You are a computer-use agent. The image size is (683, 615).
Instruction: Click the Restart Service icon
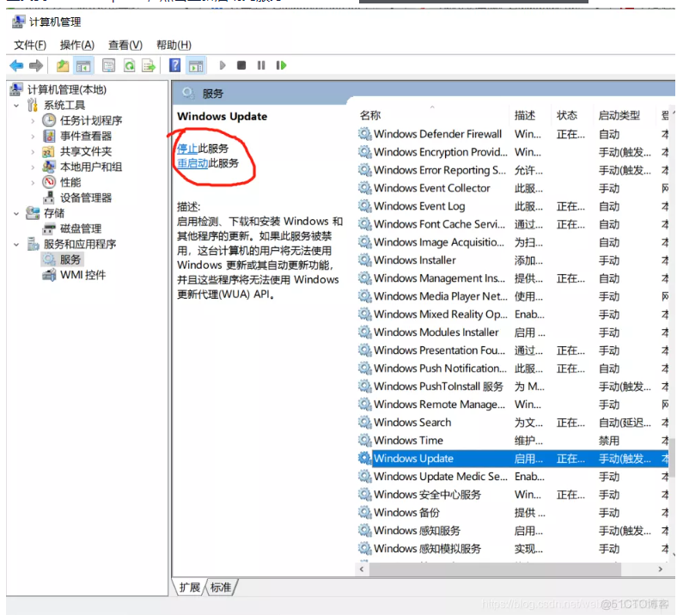pyautogui.click(x=282, y=66)
